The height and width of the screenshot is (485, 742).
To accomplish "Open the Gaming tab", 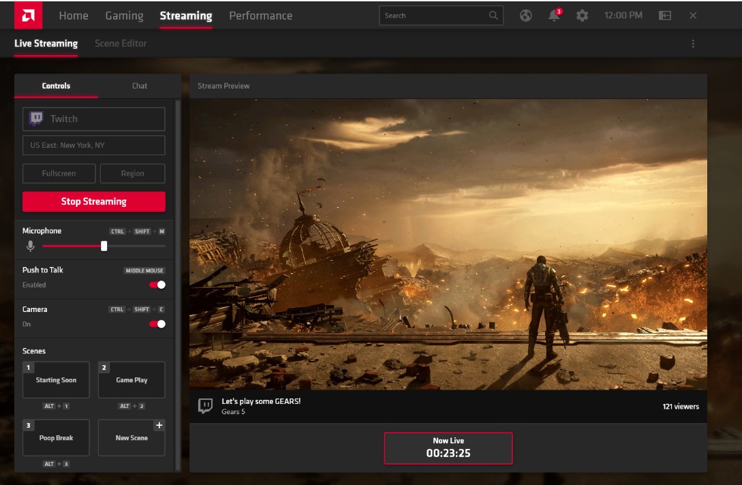I will point(124,16).
